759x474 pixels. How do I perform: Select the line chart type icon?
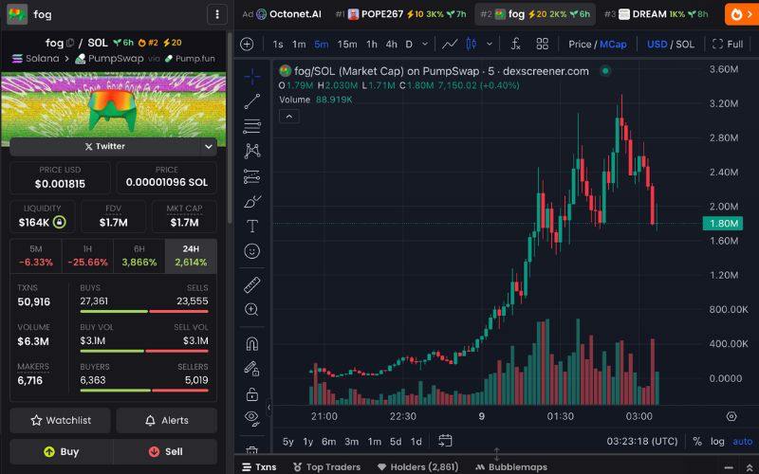pos(450,44)
